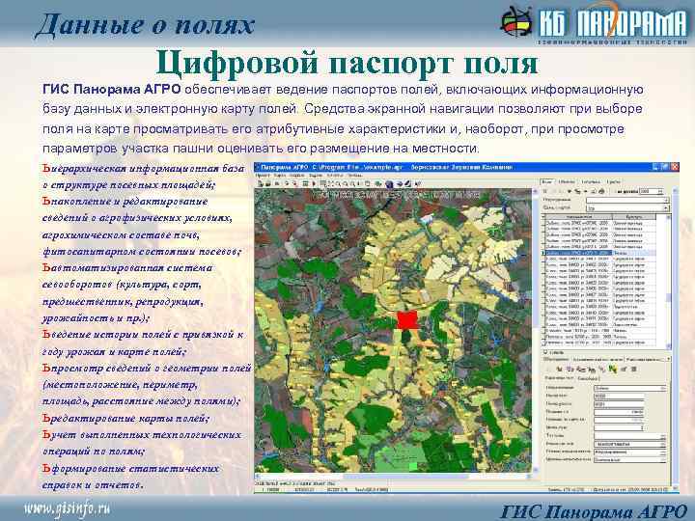Open the second combo box above fields table
Viewport: 695px width, 521px height.
point(627,207)
